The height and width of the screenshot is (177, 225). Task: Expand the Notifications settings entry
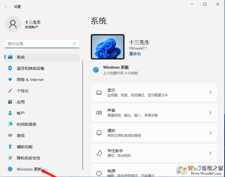tap(154, 133)
